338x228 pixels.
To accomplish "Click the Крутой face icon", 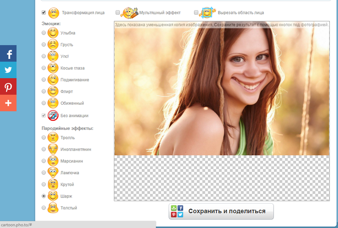I will click(x=53, y=184).
